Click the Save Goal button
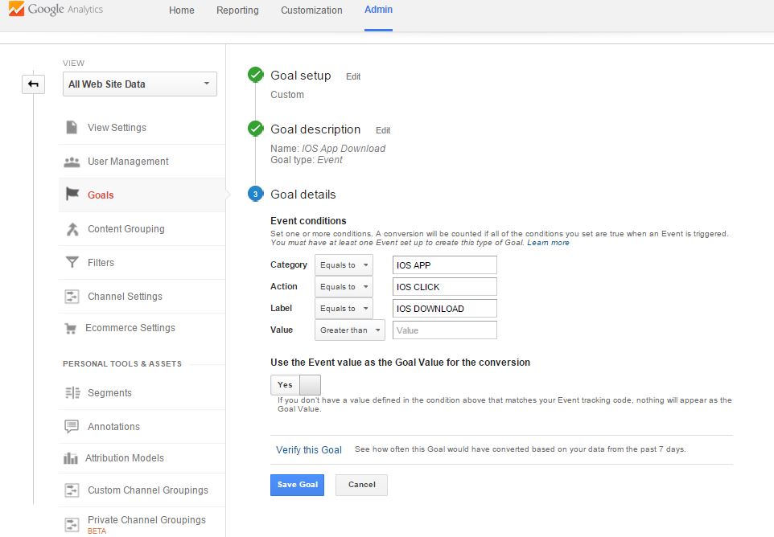Image resolution: width=774 pixels, height=537 pixels. [x=297, y=485]
